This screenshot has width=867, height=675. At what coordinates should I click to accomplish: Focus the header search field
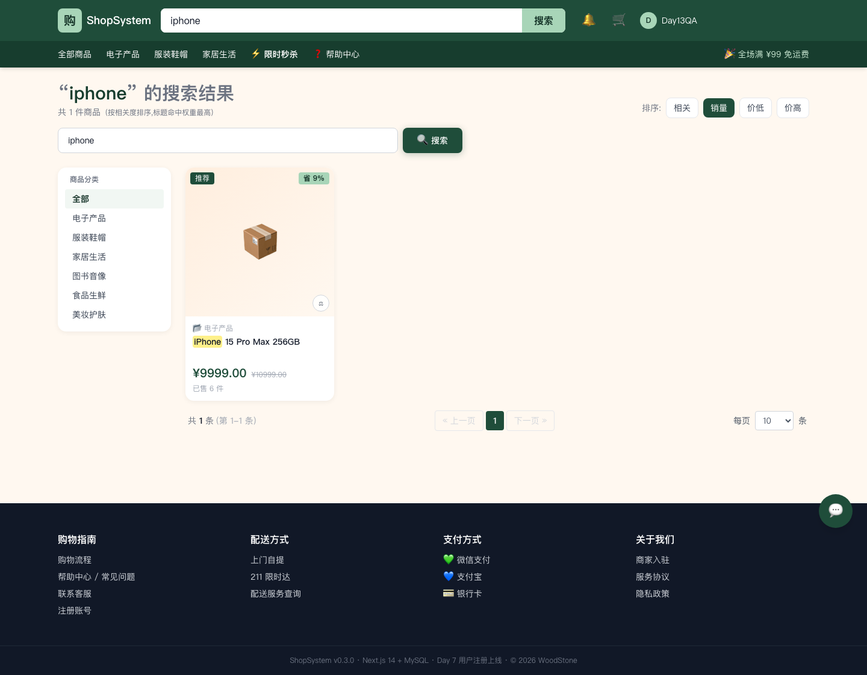tap(341, 20)
